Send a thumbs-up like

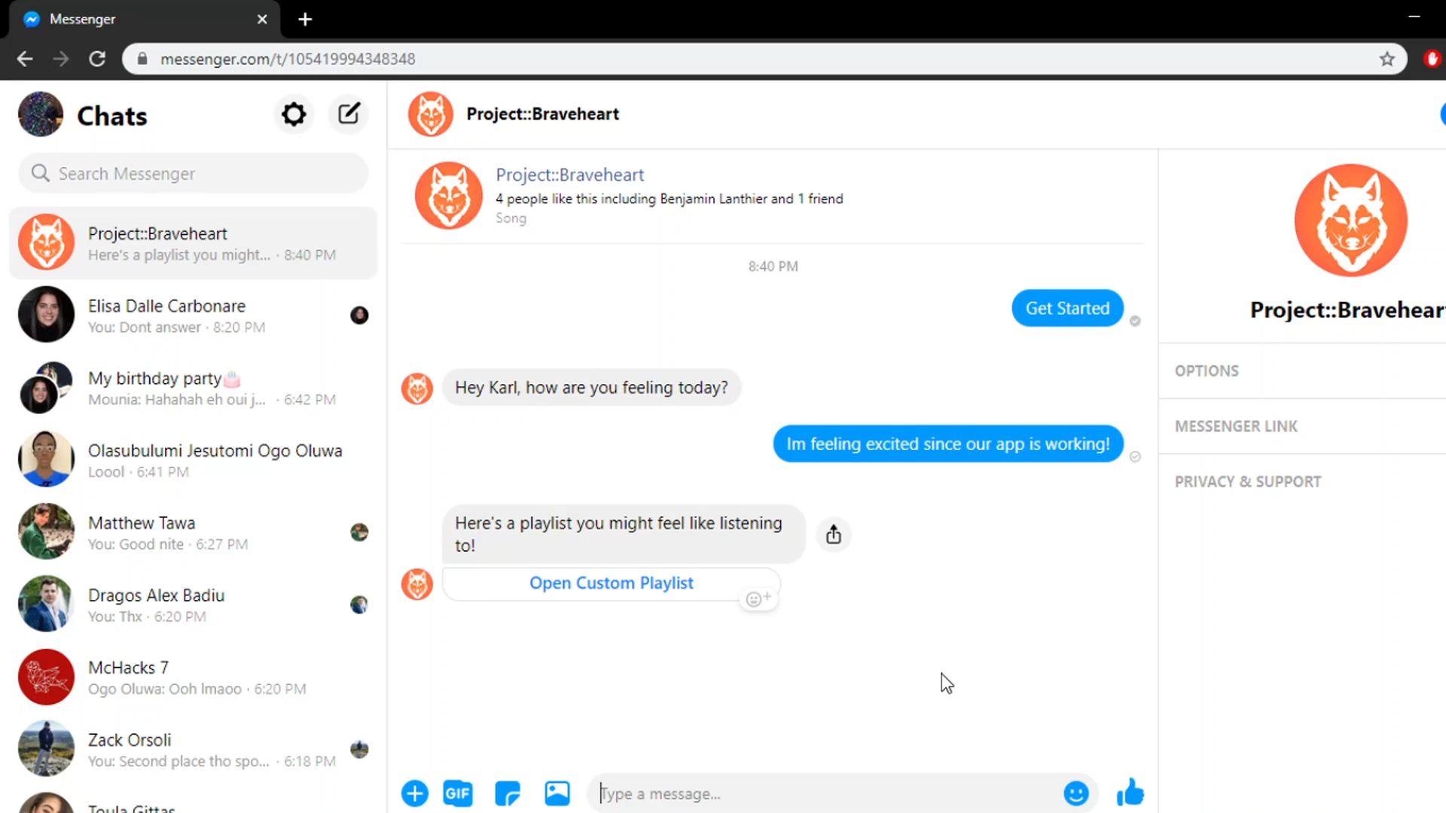[1130, 793]
